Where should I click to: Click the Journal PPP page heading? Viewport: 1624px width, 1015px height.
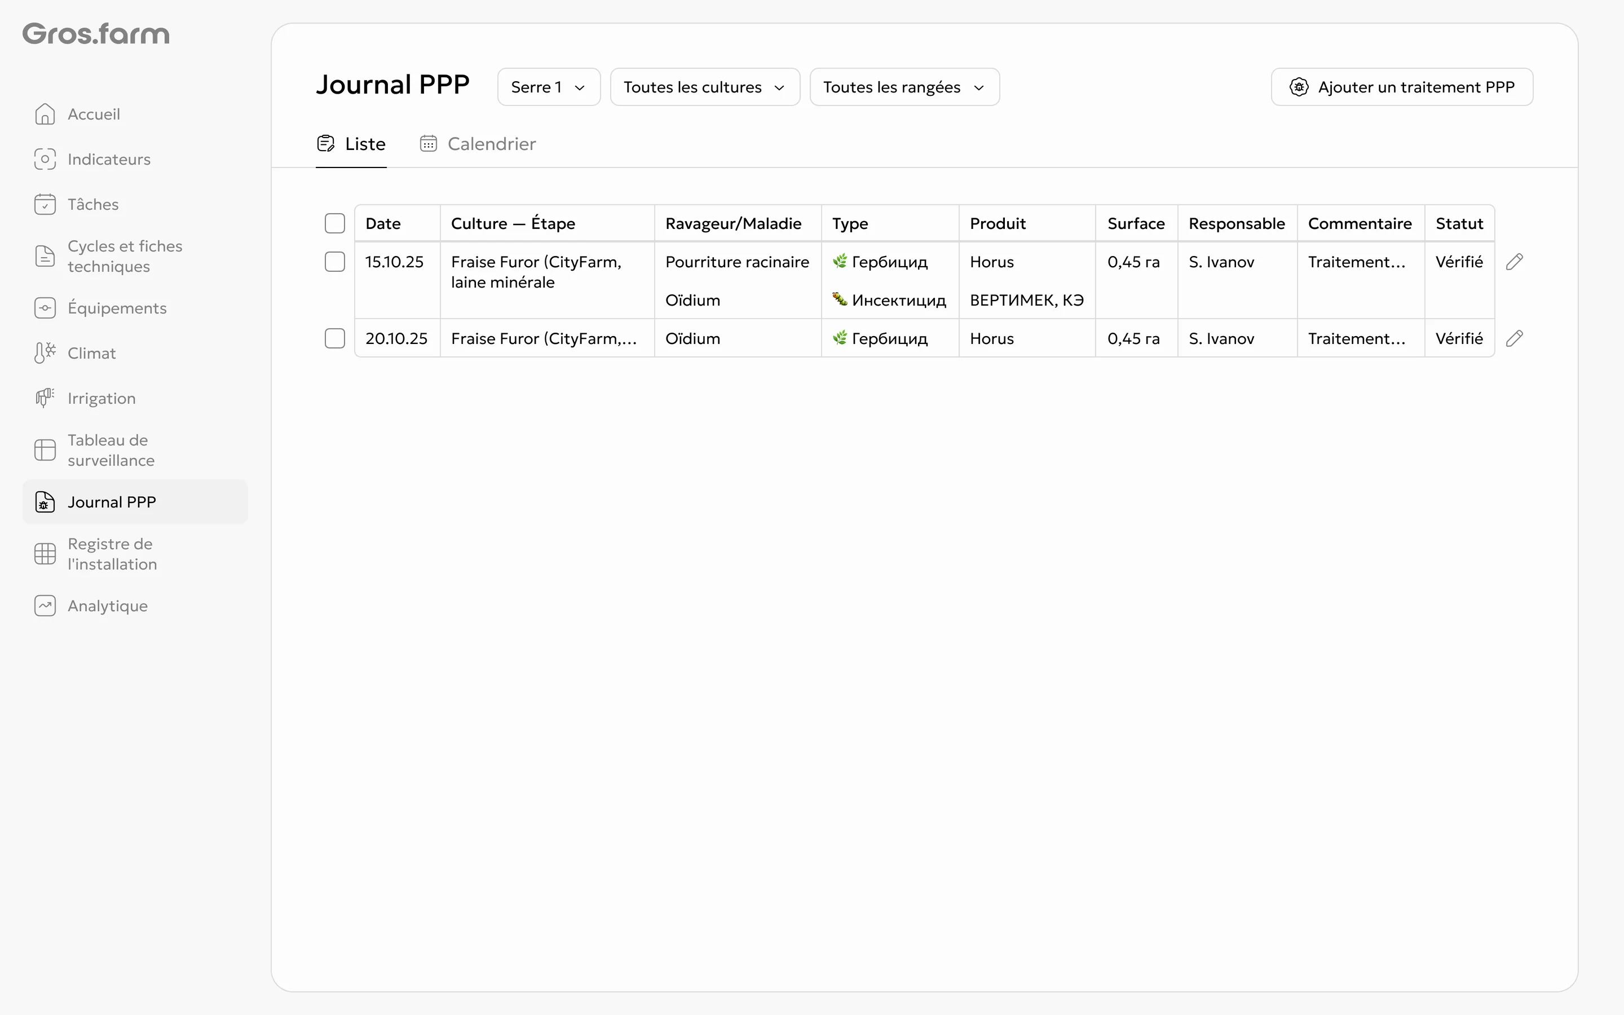click(392, 85)
